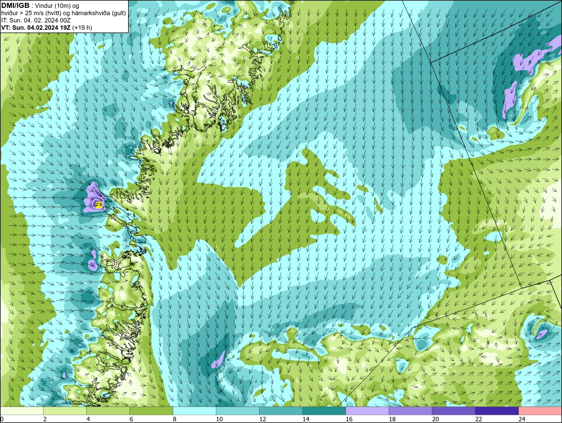Image resolution: width=562 pixels, height=423 pixels.
Task: Click the legend scale value 4
Action: point(88,419)
